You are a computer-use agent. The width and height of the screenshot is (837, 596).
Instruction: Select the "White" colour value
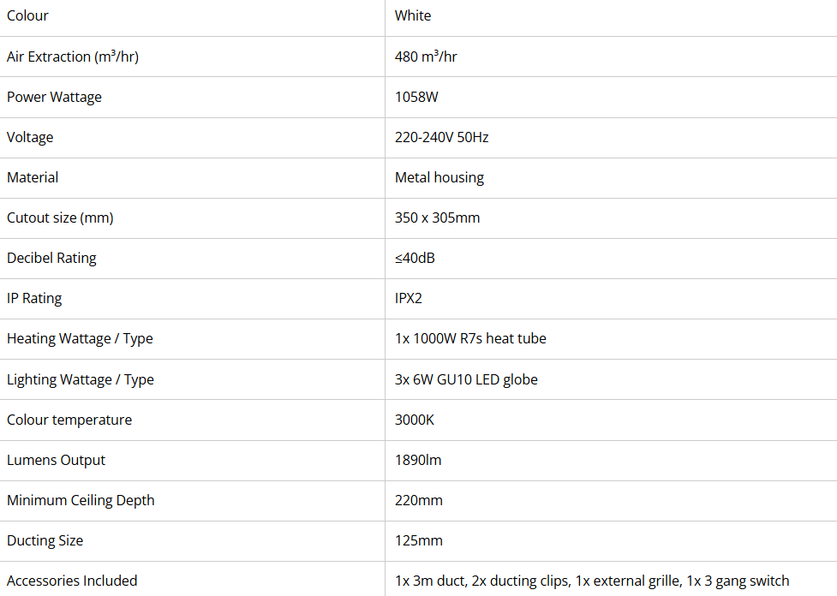pos(413,16)
